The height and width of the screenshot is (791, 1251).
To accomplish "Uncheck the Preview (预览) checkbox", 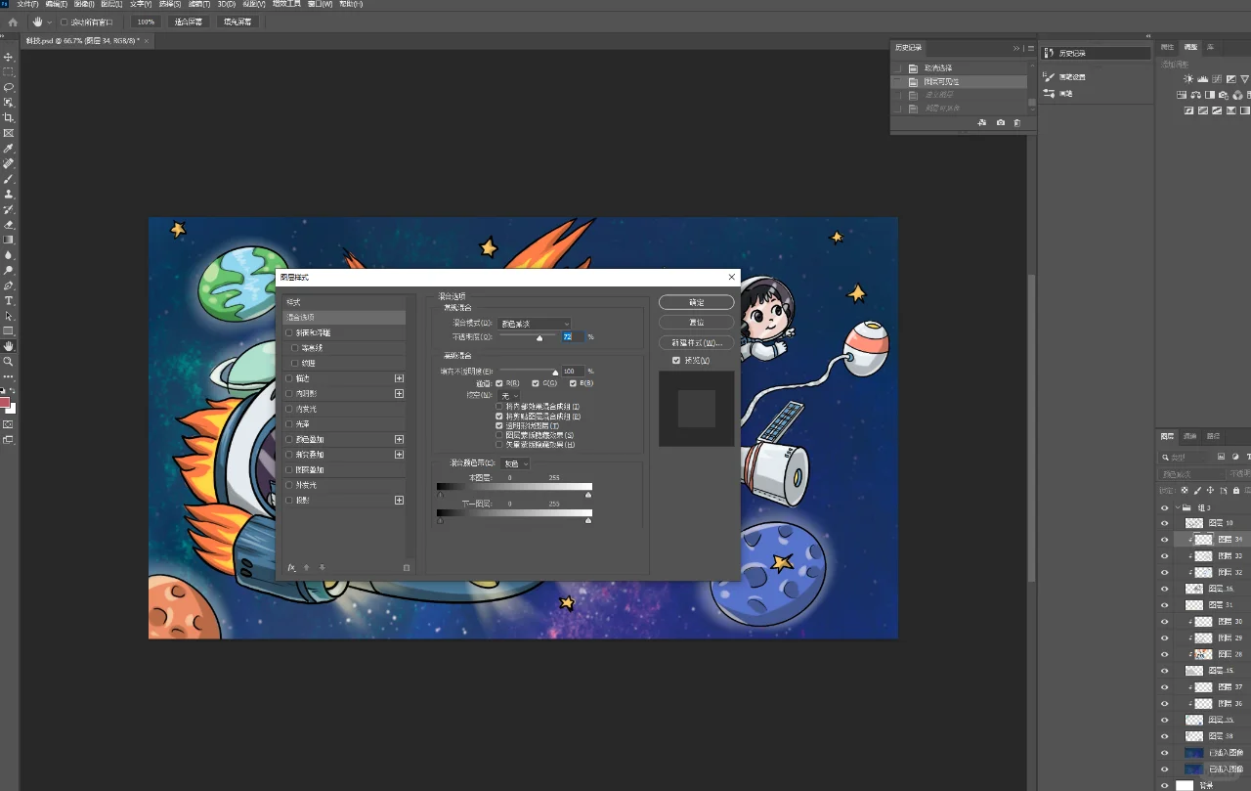I will (676, 360).
